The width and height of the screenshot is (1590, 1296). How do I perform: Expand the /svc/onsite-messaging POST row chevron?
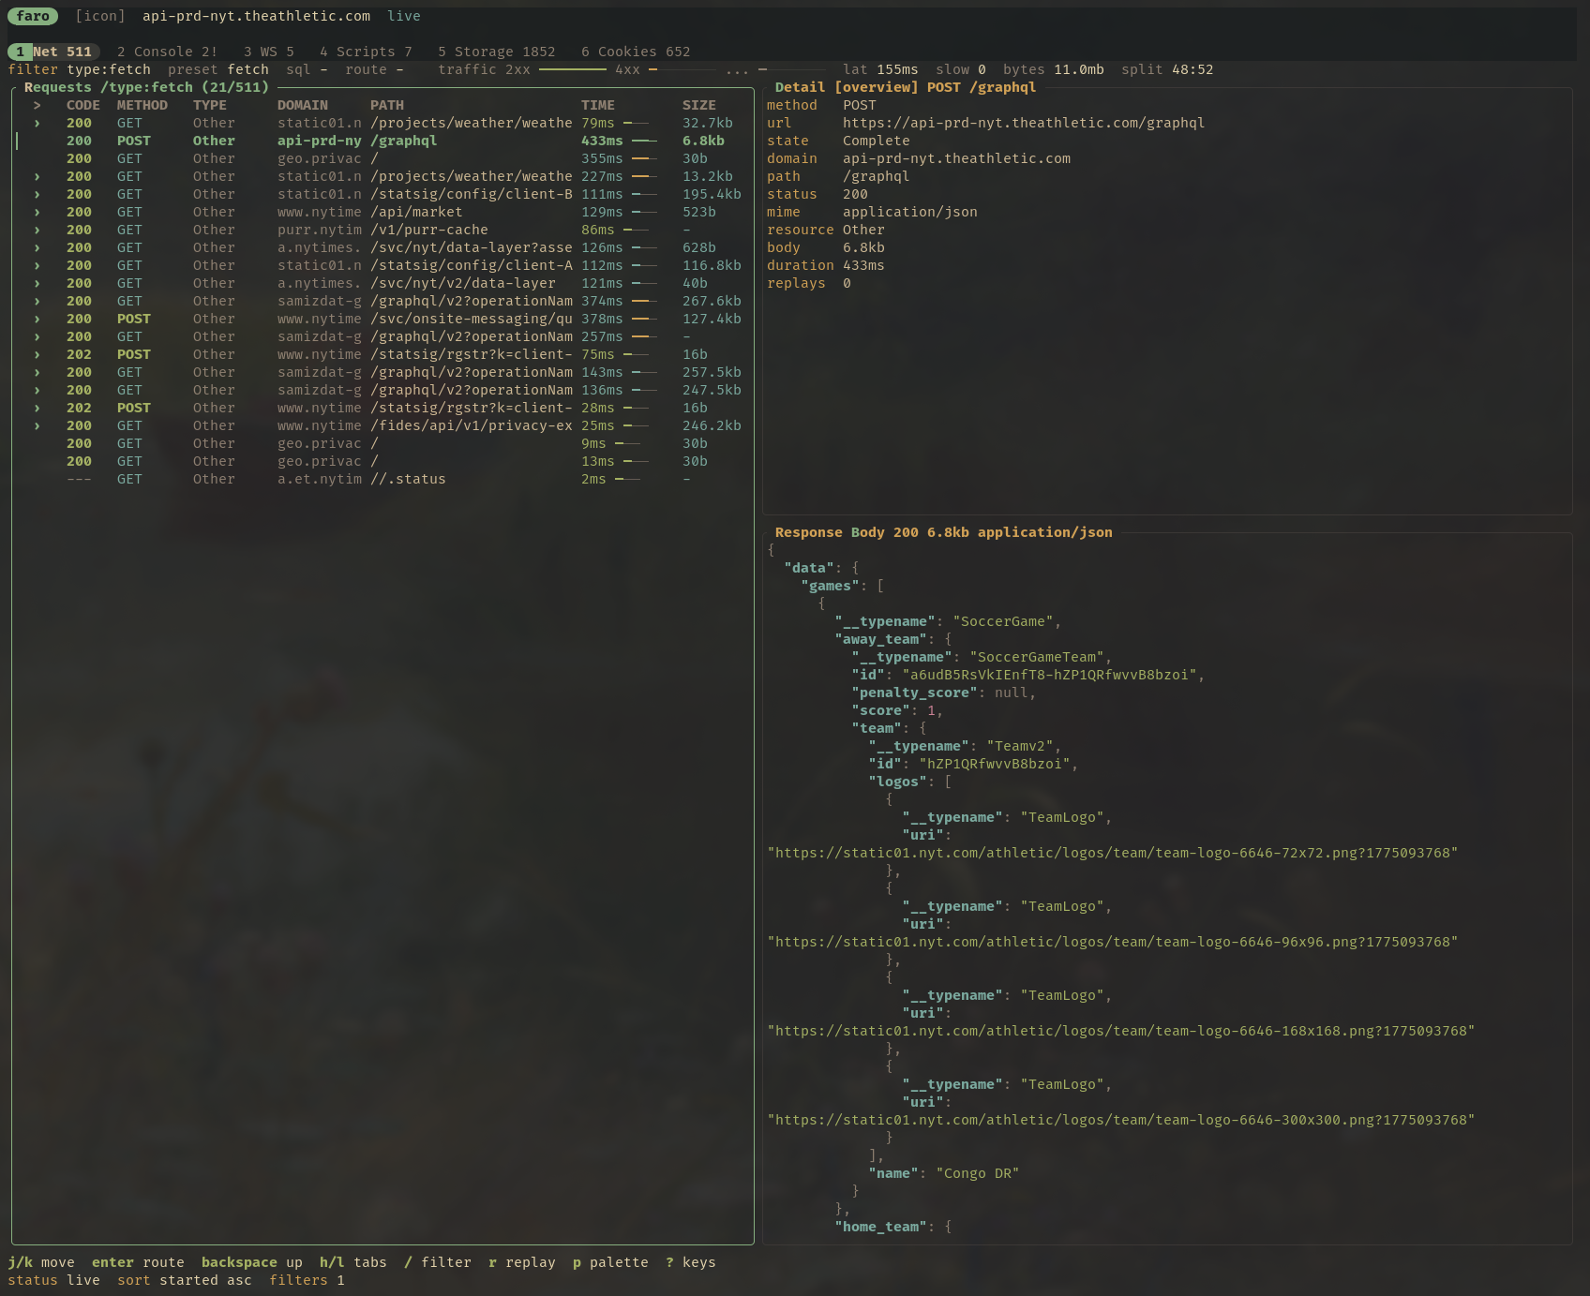[x=37, y=319]
